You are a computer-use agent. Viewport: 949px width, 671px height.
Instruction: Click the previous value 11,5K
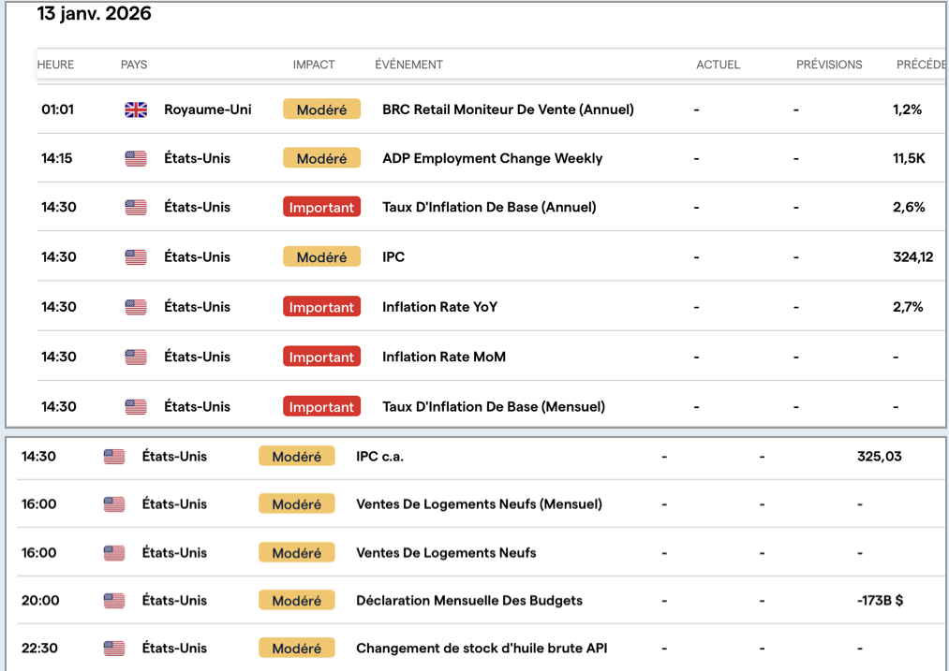pos(909,158)
